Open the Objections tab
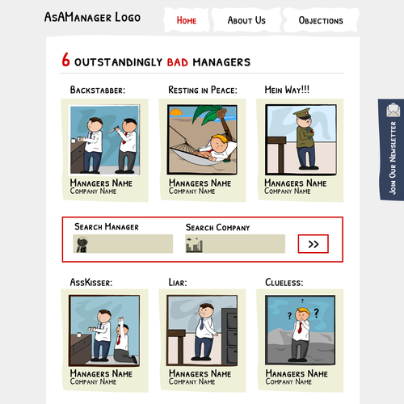This screenshot has height=404, width=404. [x=321, y=20]
